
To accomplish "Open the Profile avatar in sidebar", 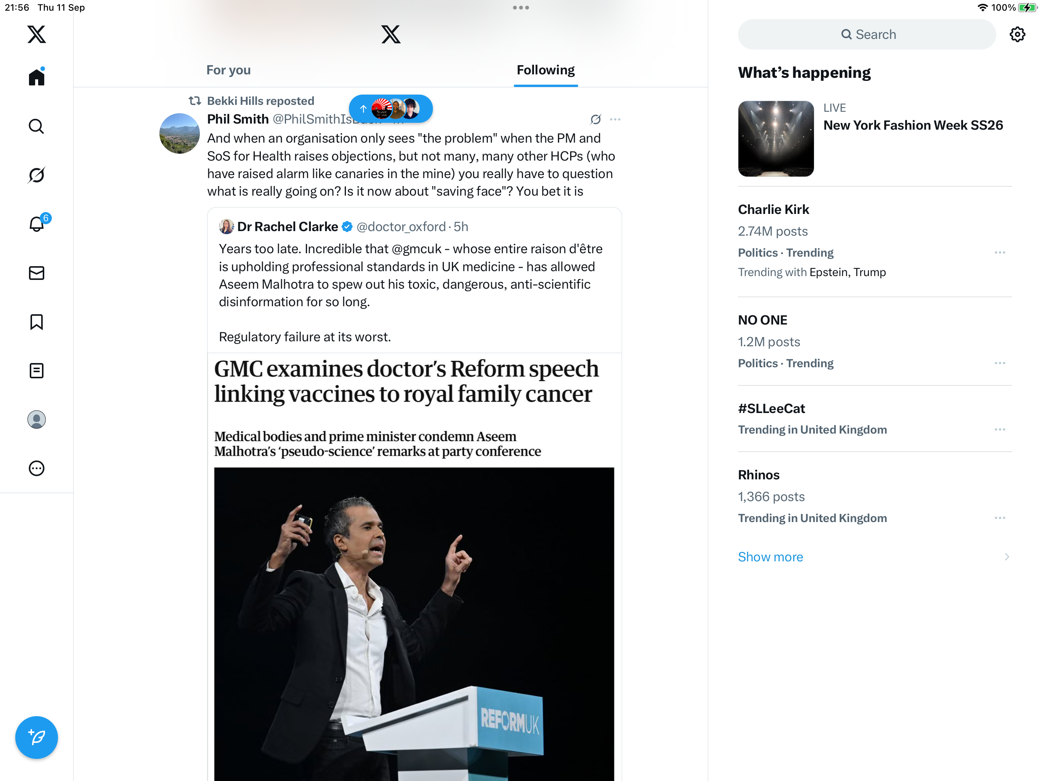I will click(x=36, y=419).
